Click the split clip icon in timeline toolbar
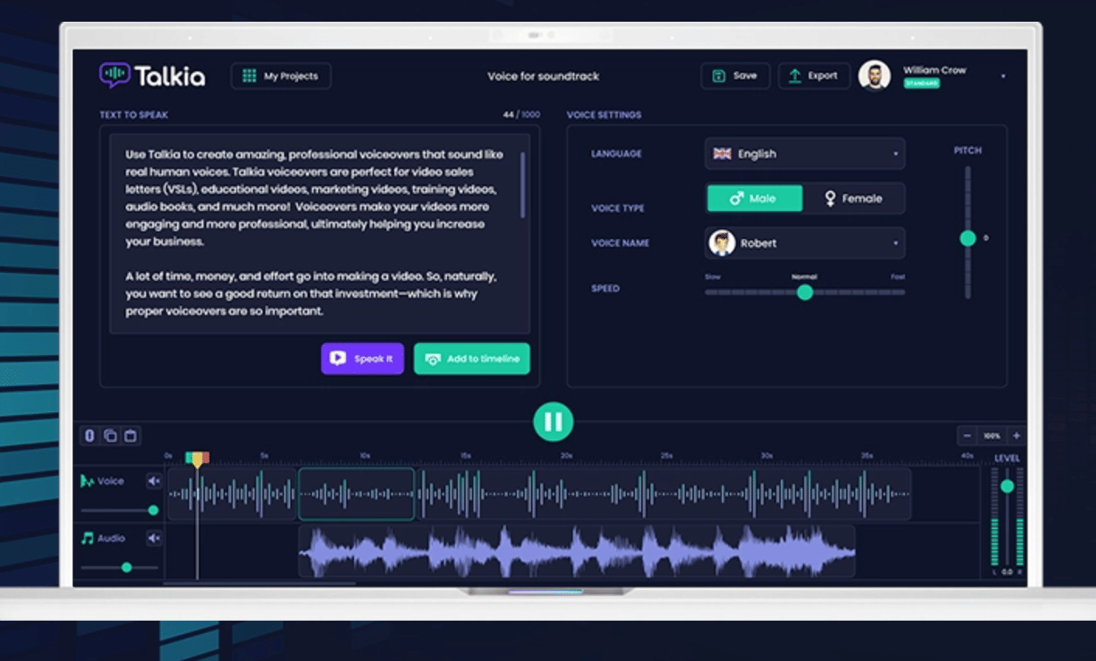1096x661 pixels. click(89, 436)
